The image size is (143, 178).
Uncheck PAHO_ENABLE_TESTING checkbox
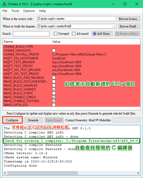[x=54, y=101]
